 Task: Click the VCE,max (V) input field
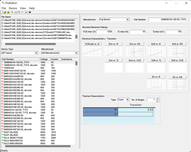click(105, 32)
